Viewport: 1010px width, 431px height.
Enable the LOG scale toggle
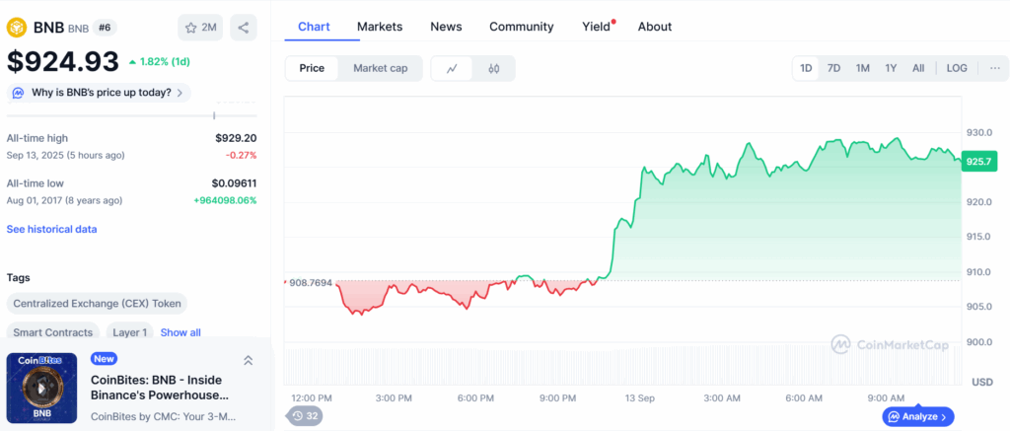pos(957,68)
